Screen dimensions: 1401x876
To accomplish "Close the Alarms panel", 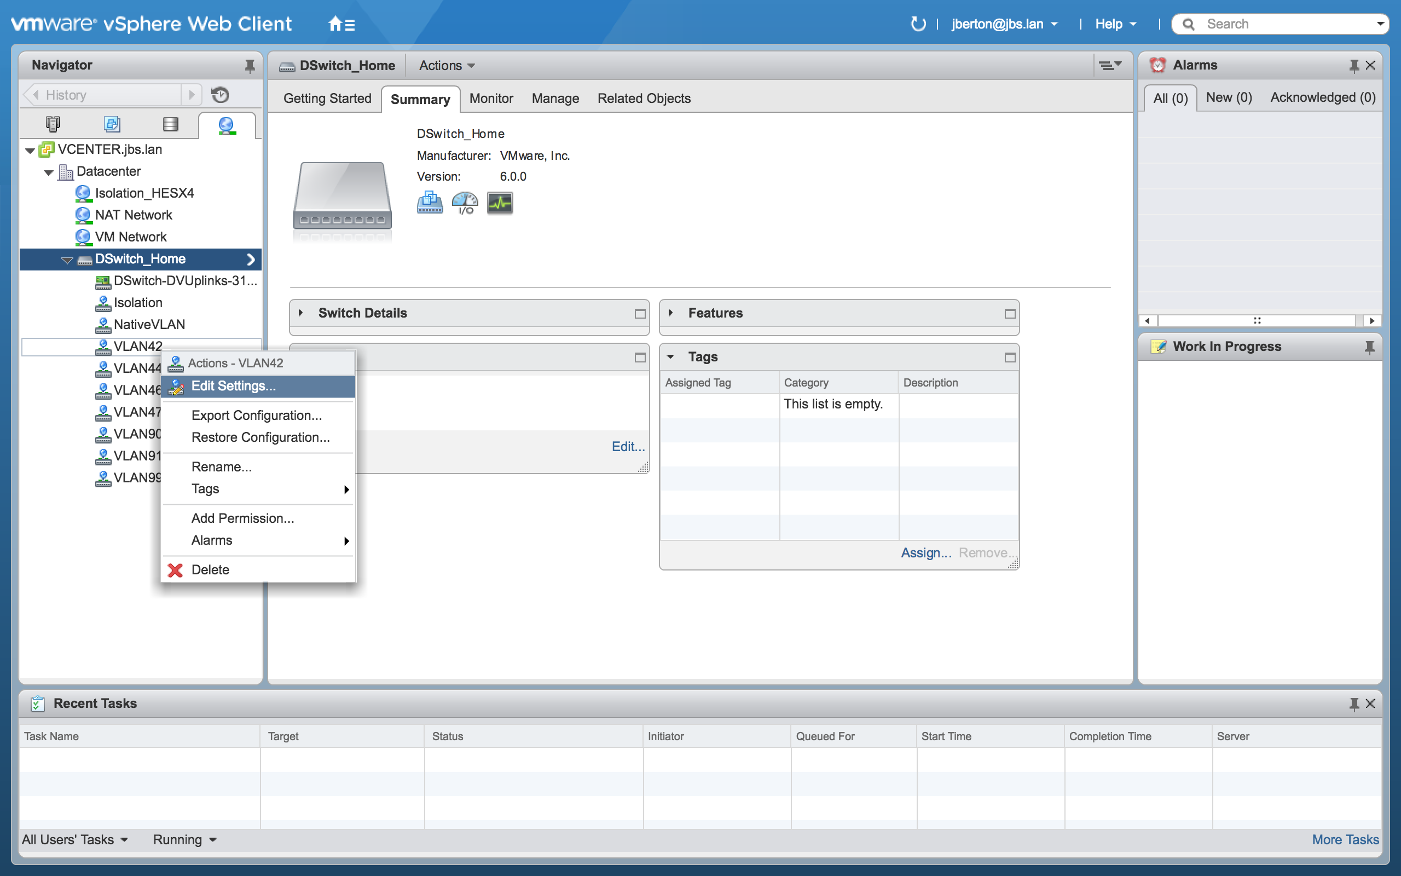I will click(1370, 66).
